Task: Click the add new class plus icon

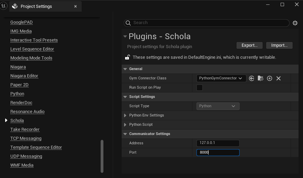Action: (x=270, y=78)
